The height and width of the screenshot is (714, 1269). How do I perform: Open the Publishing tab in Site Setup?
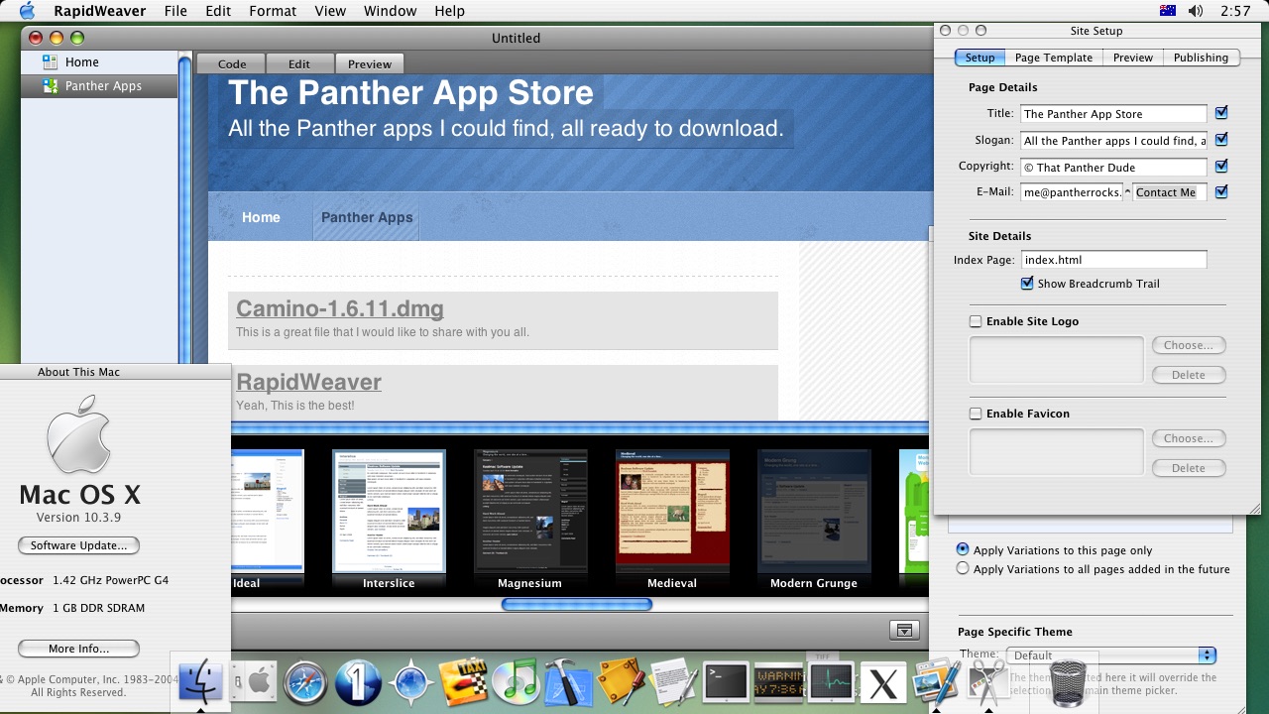tap(1201, 58)
